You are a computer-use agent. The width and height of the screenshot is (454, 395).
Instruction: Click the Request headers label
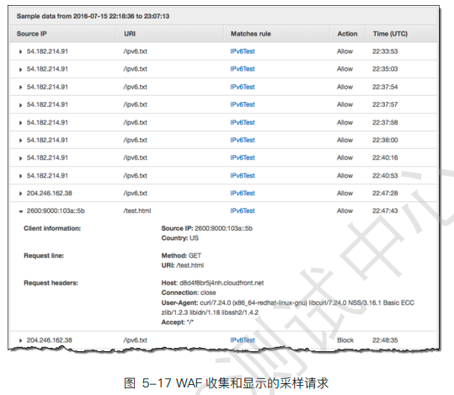coord(51,283)
